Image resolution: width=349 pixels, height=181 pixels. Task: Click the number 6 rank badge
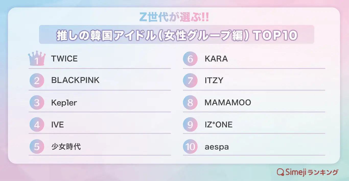[x=190, y=59]
